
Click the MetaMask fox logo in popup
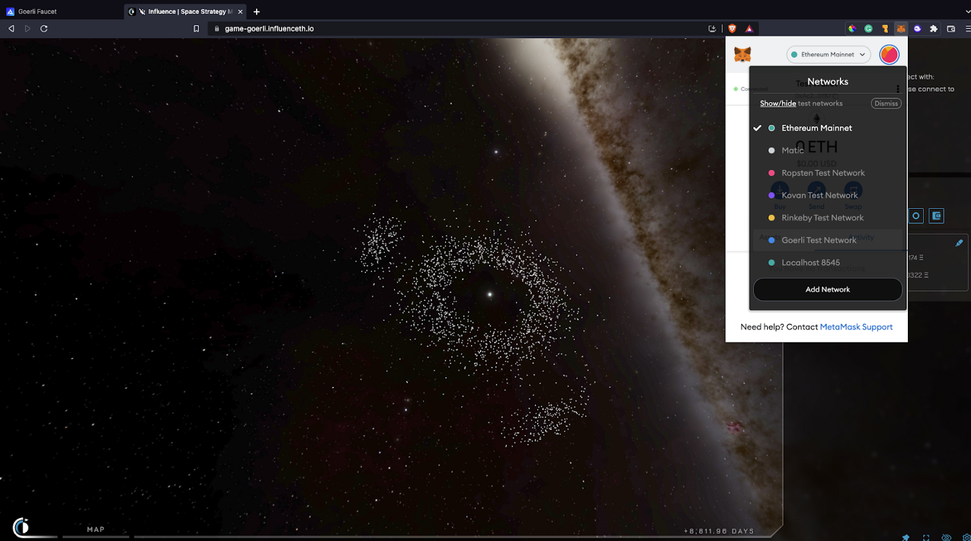tap(742, 54)
